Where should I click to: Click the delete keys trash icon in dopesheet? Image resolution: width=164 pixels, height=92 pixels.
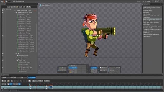coord(30,81)
